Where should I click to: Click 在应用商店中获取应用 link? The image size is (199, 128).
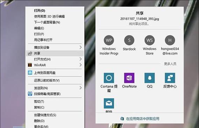tap(143, 119)
